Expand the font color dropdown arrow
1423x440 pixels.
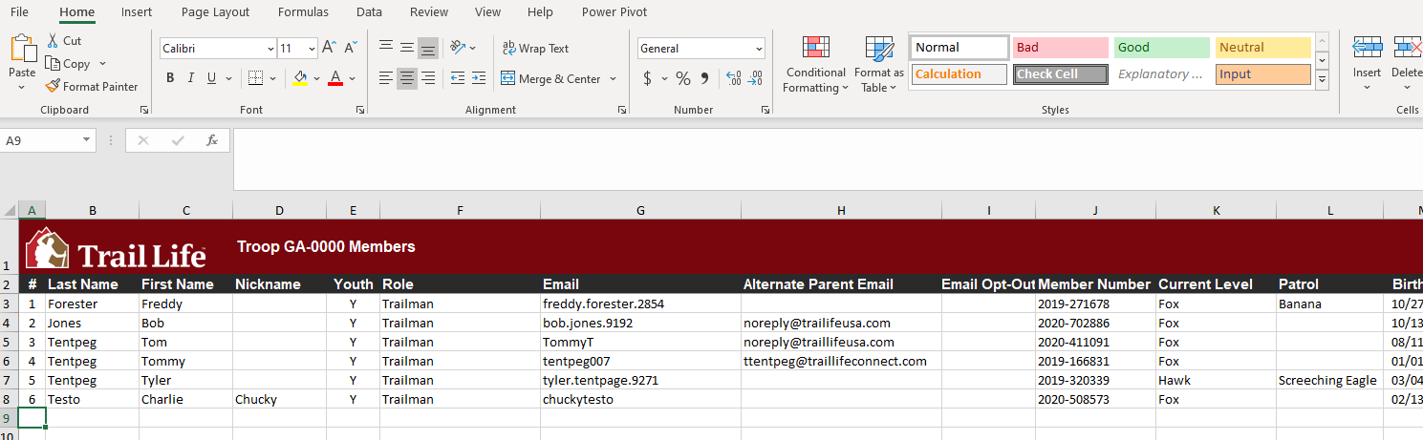[352, 78]
